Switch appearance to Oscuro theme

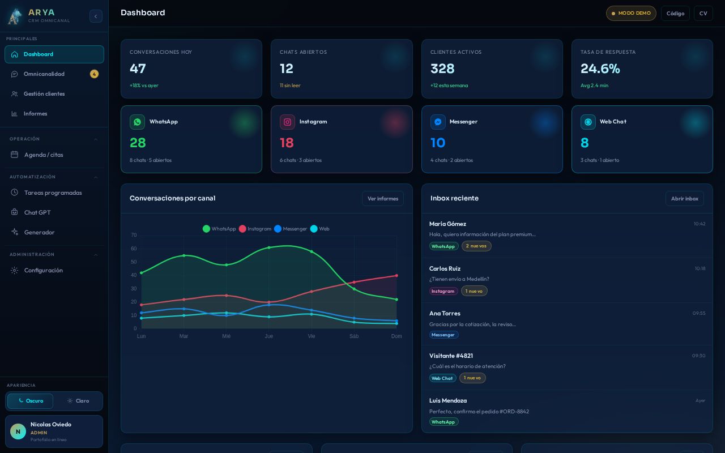(30, 401)
